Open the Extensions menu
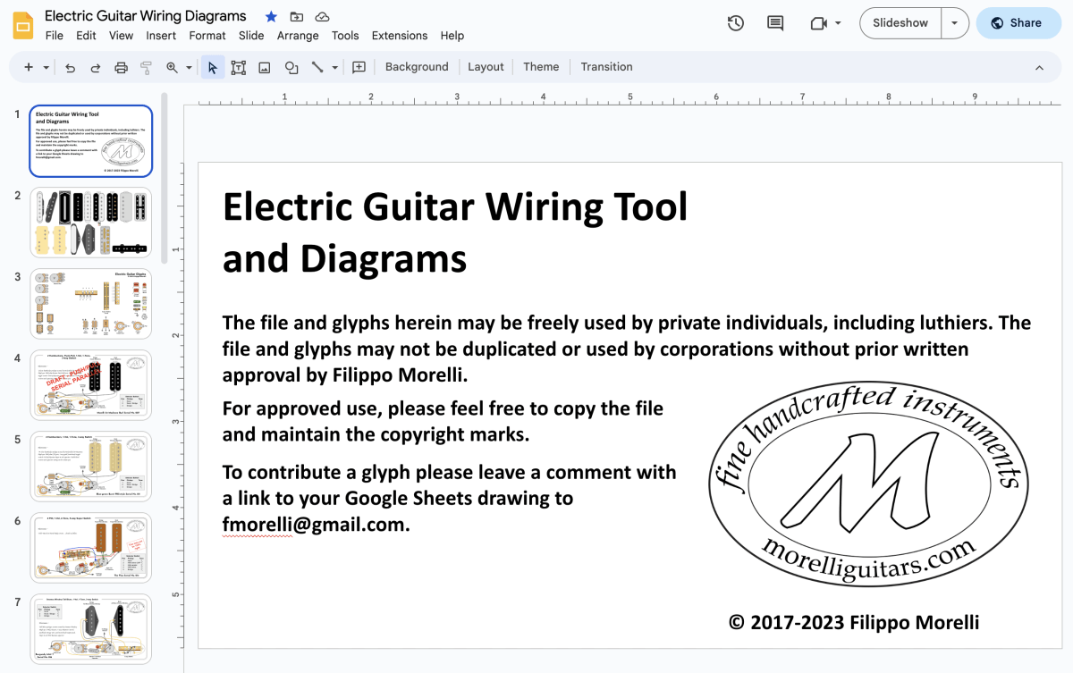Viewport: 1073px width, 673px height. point(399,36)
